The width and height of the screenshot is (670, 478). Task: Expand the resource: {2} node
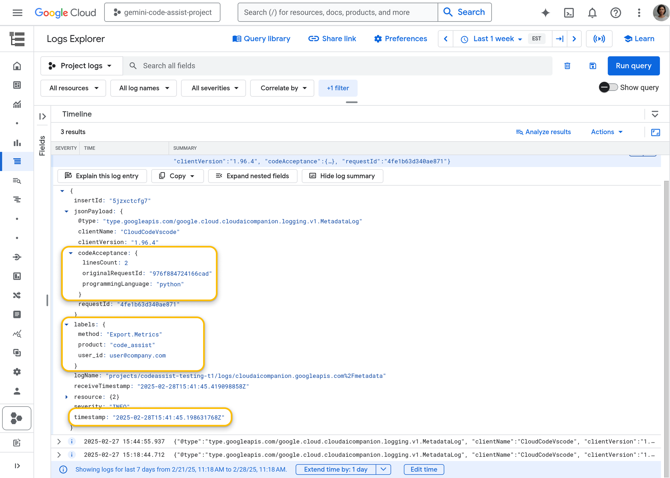click(x=66, y=397)
